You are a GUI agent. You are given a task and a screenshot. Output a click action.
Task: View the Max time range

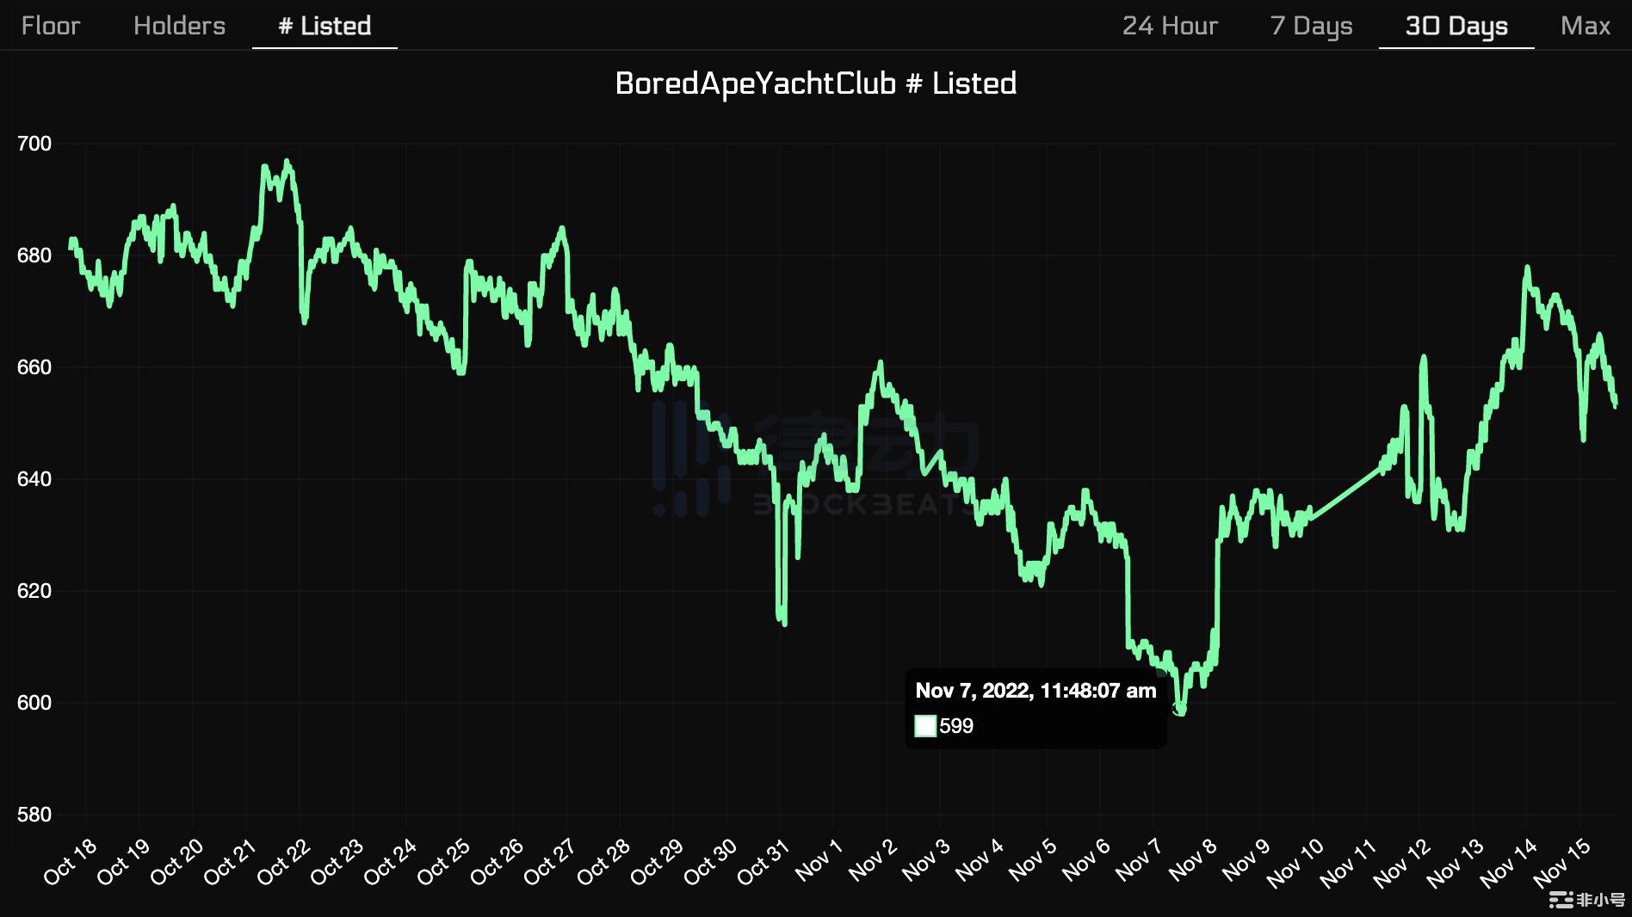tap(1585, 26)
